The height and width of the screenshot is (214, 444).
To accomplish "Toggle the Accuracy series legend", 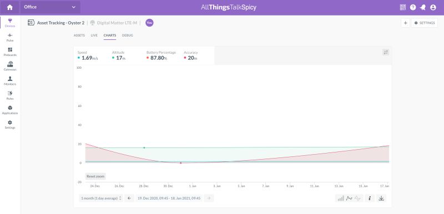I will tap(191, 55).
